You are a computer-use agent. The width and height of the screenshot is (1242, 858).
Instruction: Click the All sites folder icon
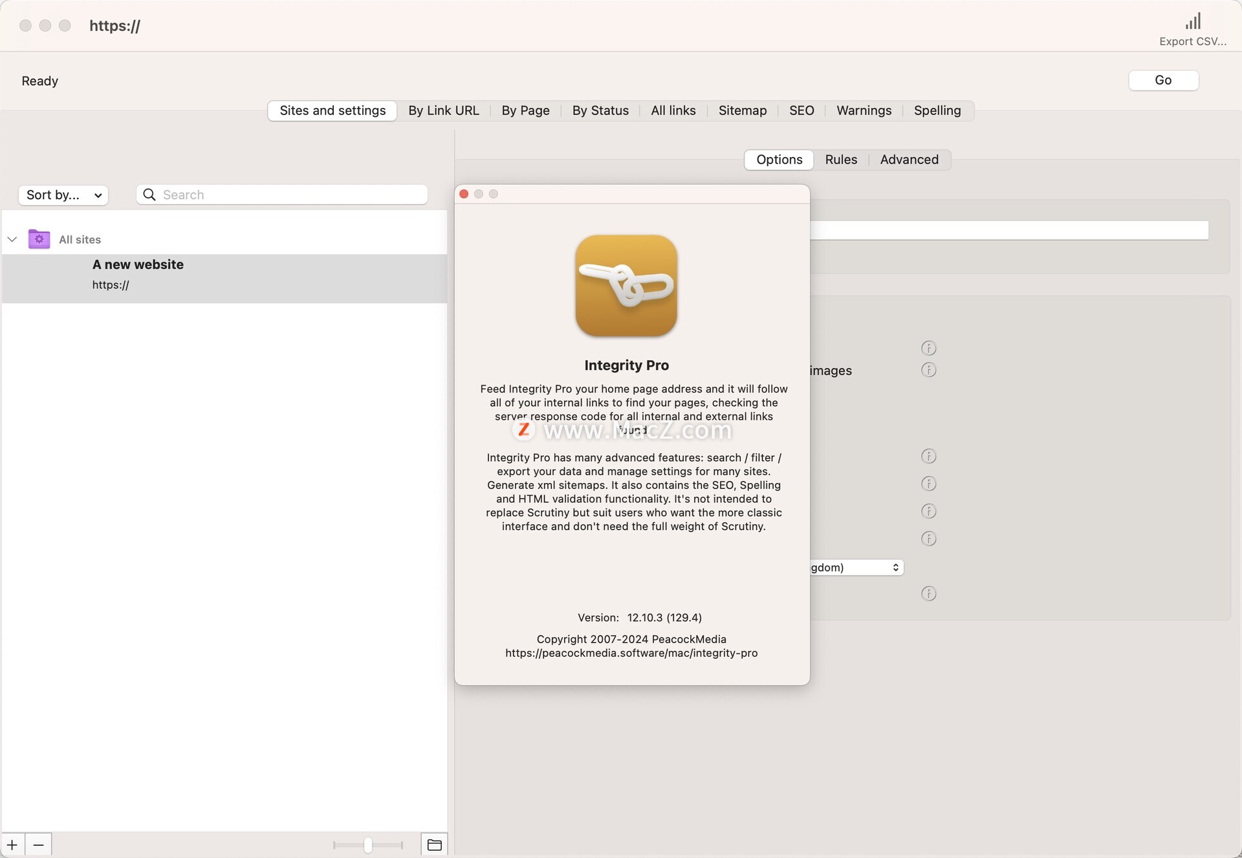pos(39,239)
